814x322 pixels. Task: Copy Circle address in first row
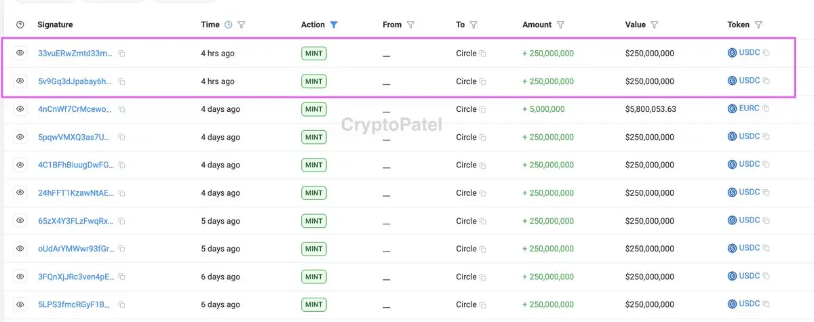[483, 53]
